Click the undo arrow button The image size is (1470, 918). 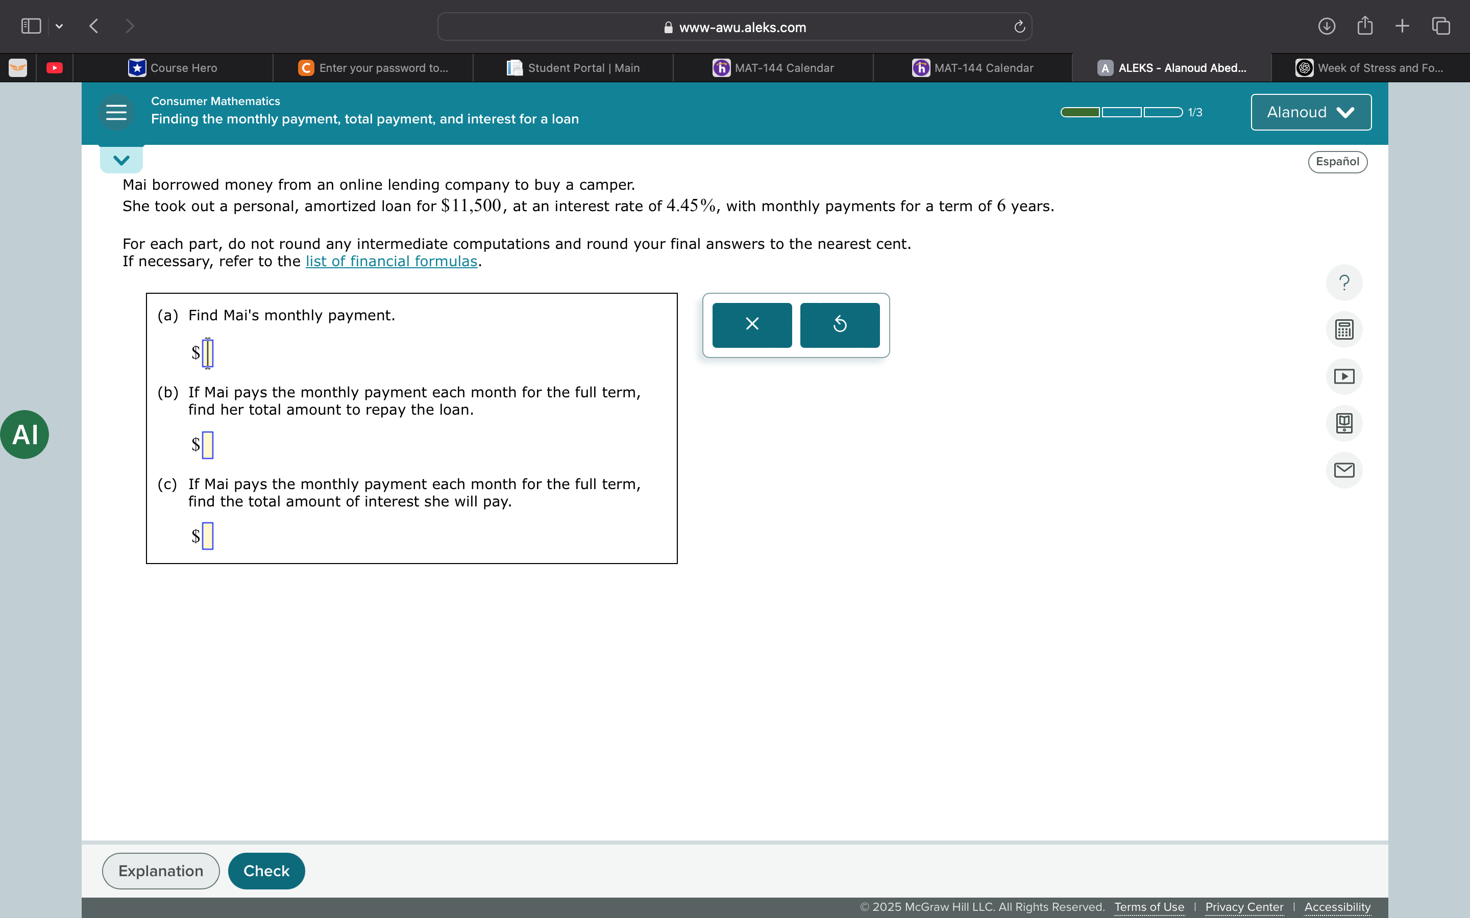point(840,325)
